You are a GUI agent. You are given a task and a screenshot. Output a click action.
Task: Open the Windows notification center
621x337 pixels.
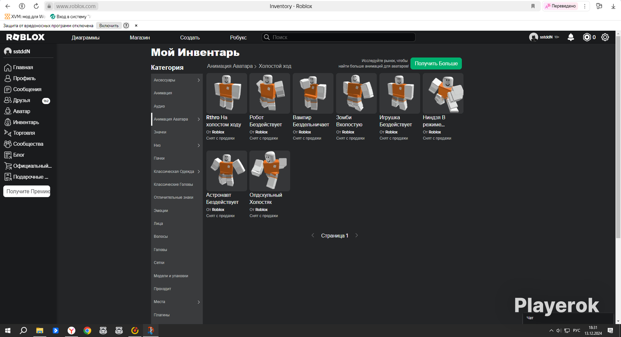610,331
